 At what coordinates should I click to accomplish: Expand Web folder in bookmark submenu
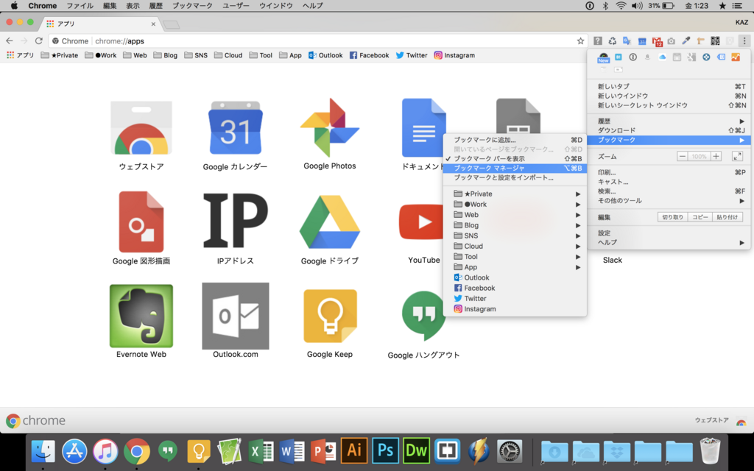point(514,215)
